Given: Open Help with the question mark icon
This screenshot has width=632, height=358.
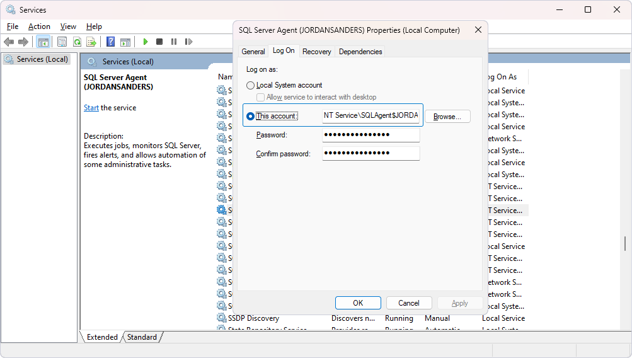Looking at the screenshot, I should (110, 42).
